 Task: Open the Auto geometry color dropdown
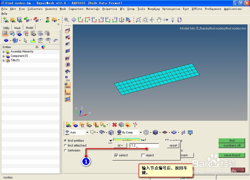(x=87, y=132)
